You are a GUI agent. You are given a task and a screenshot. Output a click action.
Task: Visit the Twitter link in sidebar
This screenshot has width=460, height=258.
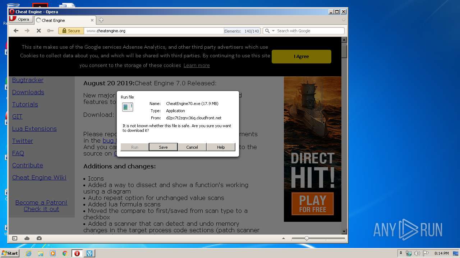[23, 141]
